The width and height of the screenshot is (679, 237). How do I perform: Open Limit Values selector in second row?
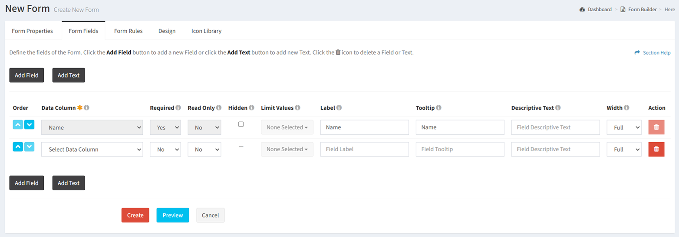(x=287, y=149)
